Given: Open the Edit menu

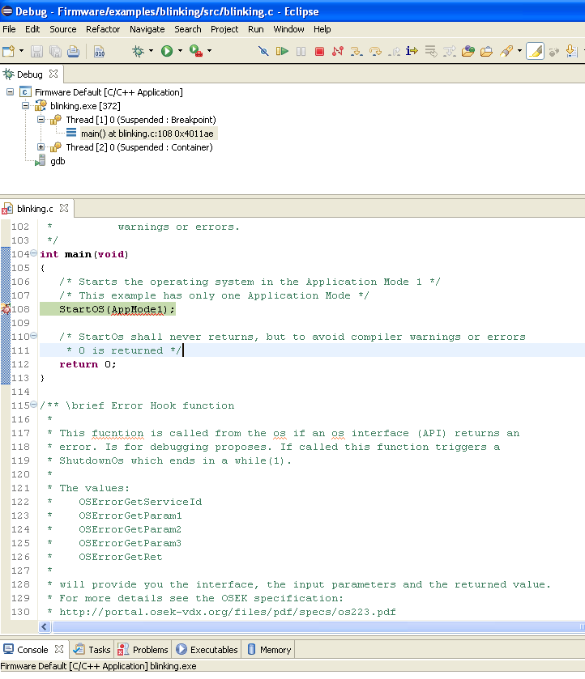Looking at the screenshot, I should coord(32,29).
